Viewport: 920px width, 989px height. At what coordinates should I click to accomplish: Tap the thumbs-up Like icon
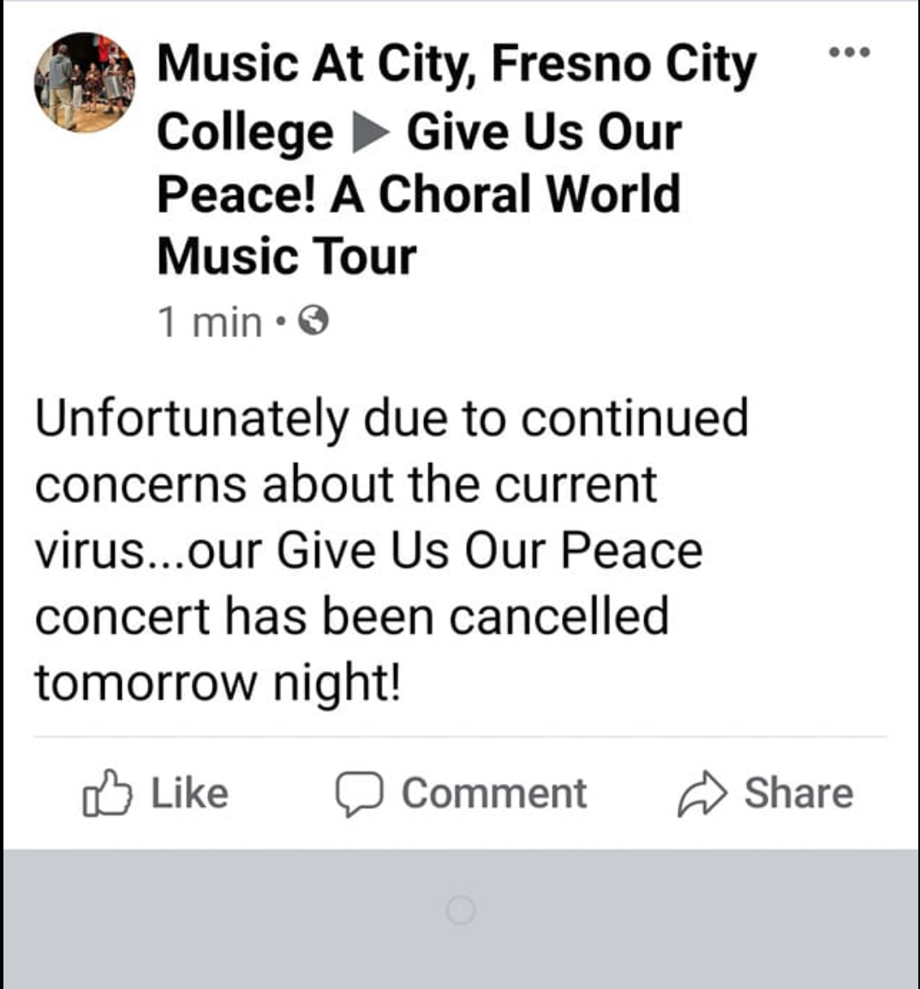(x=107, y=794)
